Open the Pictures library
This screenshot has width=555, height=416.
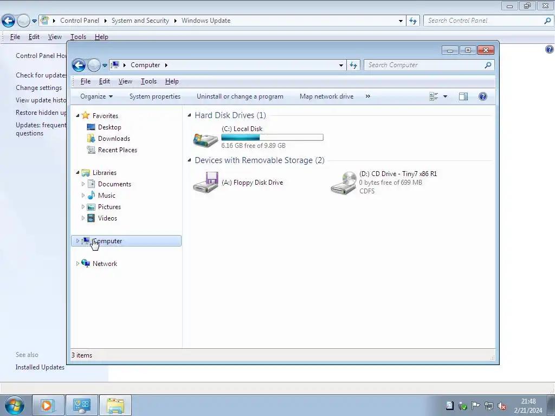(109, 206)
